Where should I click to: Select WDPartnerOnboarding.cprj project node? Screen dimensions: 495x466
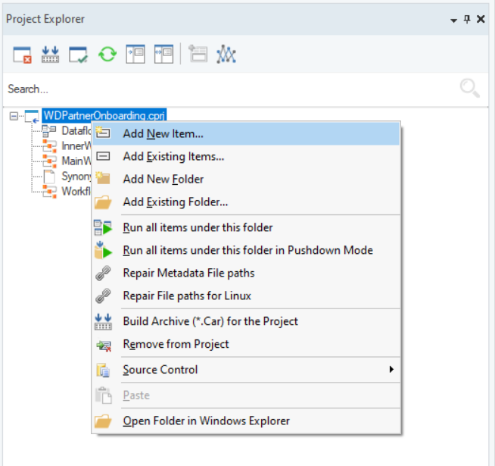tap(104, 116)
